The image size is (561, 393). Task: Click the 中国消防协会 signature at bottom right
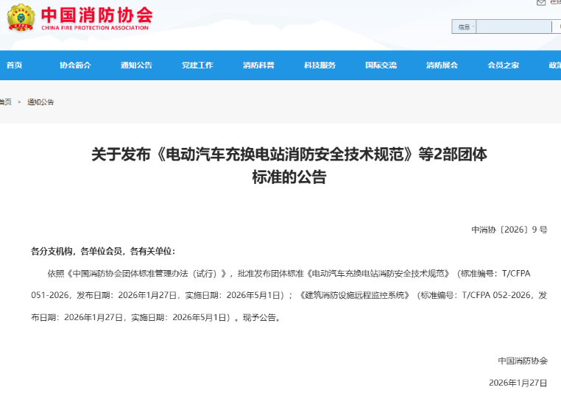(x=522, y=361)
